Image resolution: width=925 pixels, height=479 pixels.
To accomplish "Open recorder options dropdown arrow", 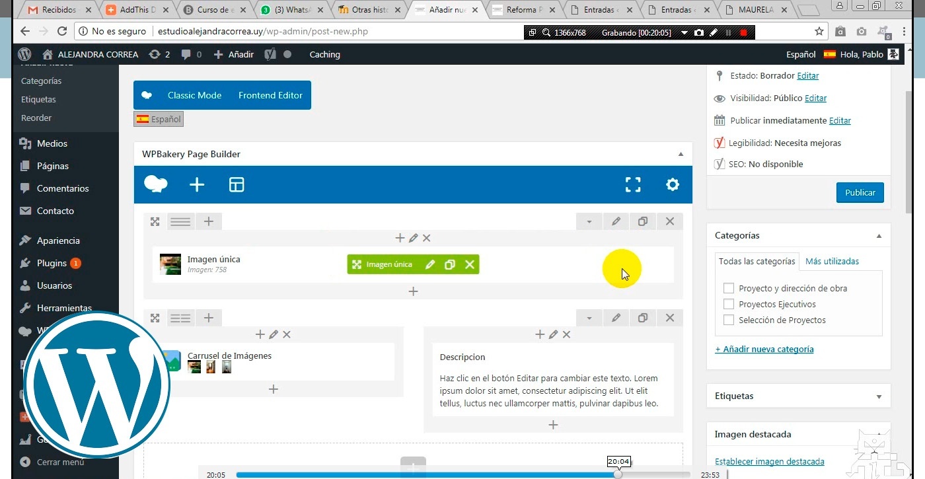I will pyautogui.click(x=684, y=32).
